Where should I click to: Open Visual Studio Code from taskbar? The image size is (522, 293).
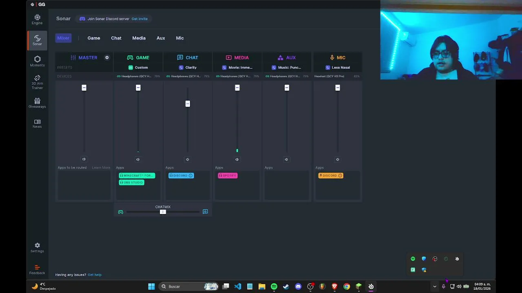pyautogui.click(x=238, y=286)
